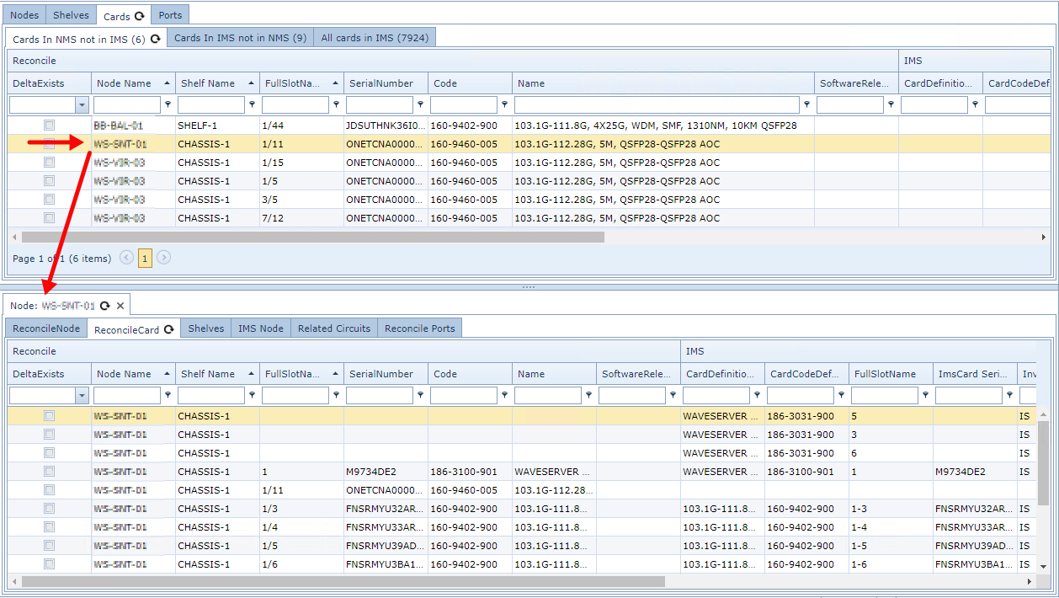This screenshot has width=1059, height=598.
Task: Open Cards In IMS not in NMS tab
Action: (x=240, y=38)
